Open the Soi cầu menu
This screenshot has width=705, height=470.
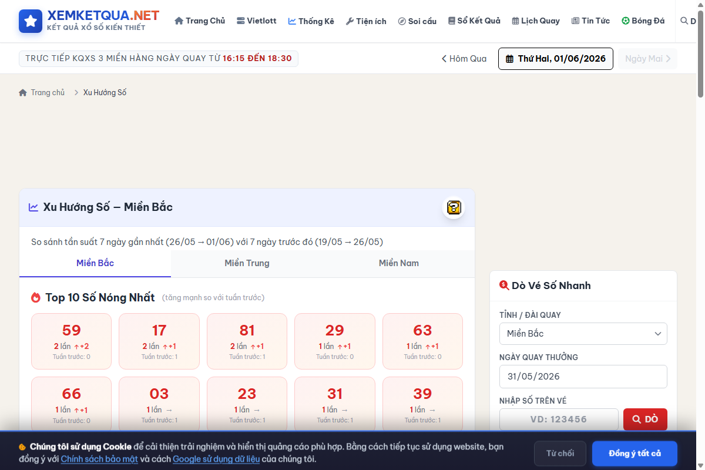(417, 21)
